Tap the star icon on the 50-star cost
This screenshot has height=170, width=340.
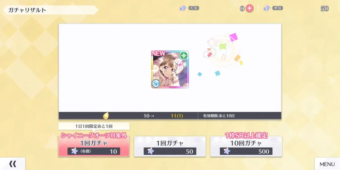click(x=151, y=151)
